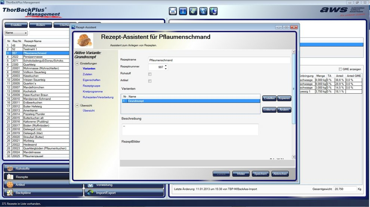Viewport: 370px width, 207px height.
Task: Select the Mandelhörnchen recipe row
Action: [x=37, y=87]
